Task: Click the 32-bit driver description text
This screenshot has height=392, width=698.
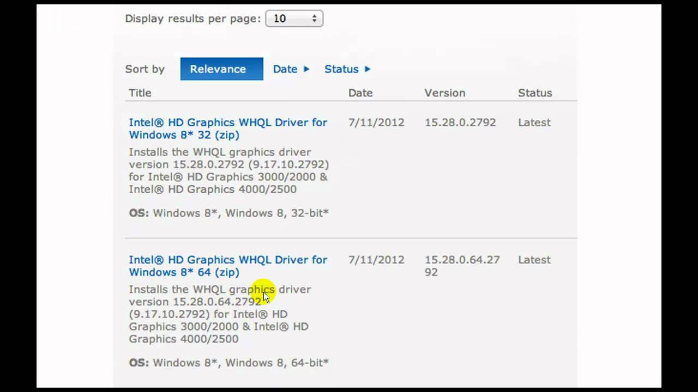Action: coord(229,170)
